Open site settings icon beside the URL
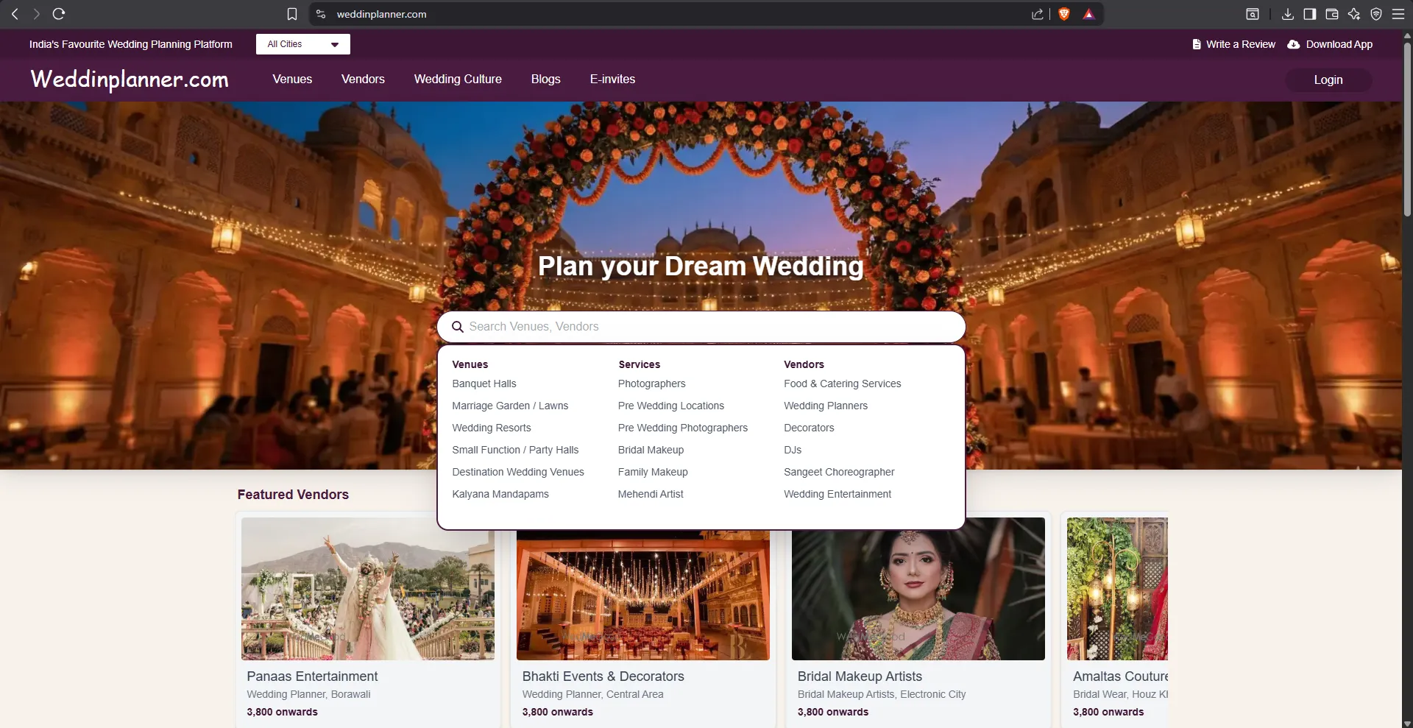The image size is (1413, 728). coord(321,14)
